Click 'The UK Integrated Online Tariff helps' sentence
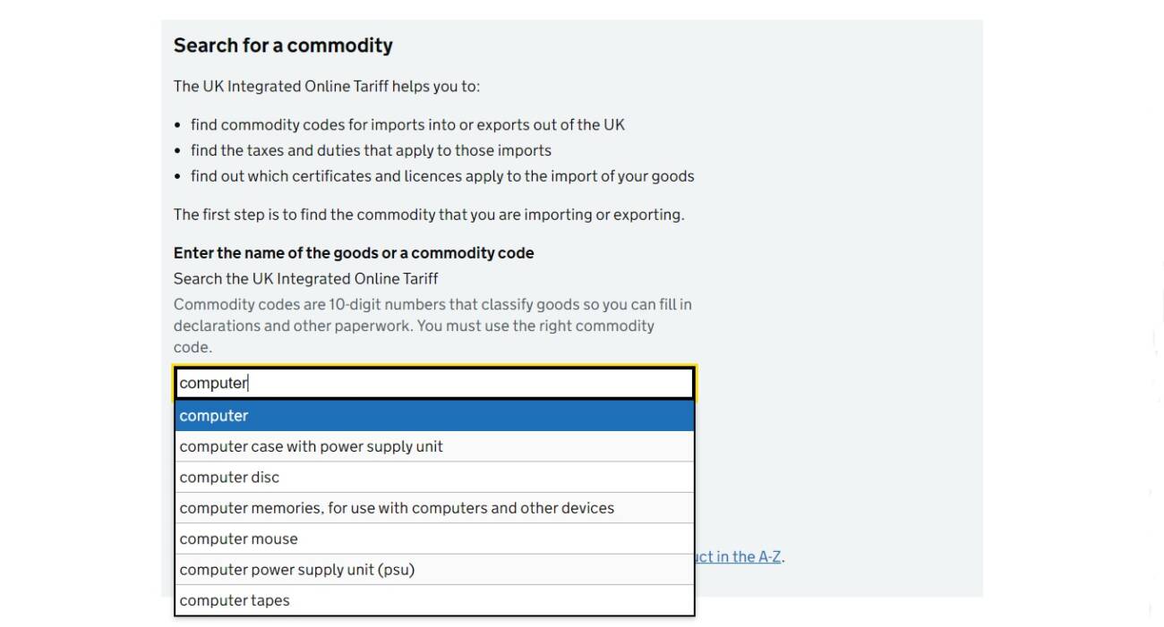The image size is (1164, 627). (327, 87)
